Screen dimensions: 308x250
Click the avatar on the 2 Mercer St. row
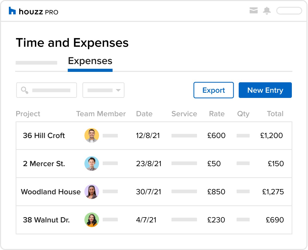tap(92, 164)
